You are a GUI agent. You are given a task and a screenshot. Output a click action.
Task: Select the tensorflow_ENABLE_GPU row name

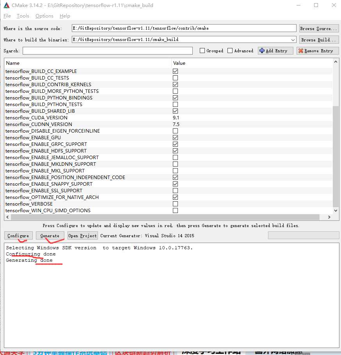point(33,137)
